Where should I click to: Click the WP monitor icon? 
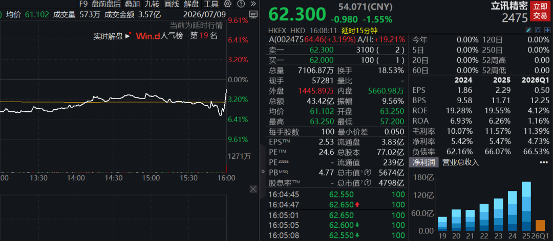coord(253,14)
